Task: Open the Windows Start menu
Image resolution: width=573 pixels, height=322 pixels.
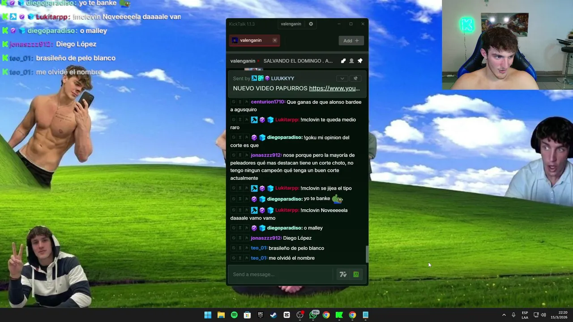Action: [208, 315]
